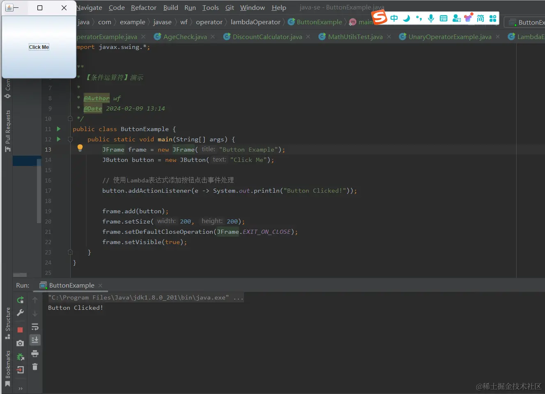The height and width of the screenshot is (394, 545).
Task: Close the MathUtilsTest.java tab
Action: pyautogui.click(x=389, y=37)
